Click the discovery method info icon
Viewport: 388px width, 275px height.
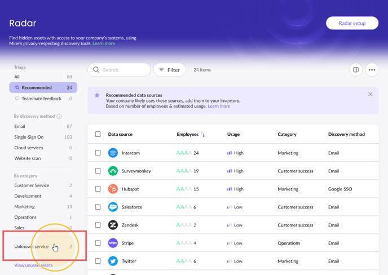pos(59,116)
